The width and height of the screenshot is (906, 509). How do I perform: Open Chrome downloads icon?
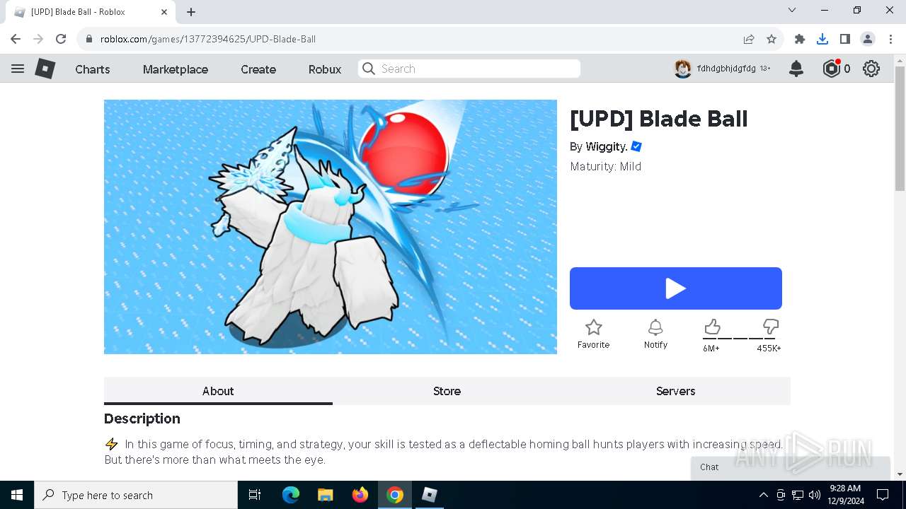point(822,39)
